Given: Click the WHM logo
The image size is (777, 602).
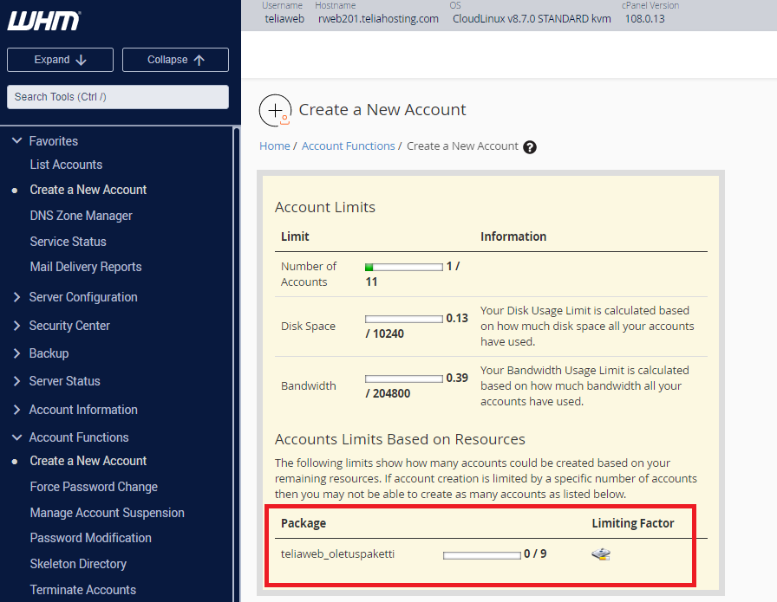Looking at the screenshot, I should point(43,21).
